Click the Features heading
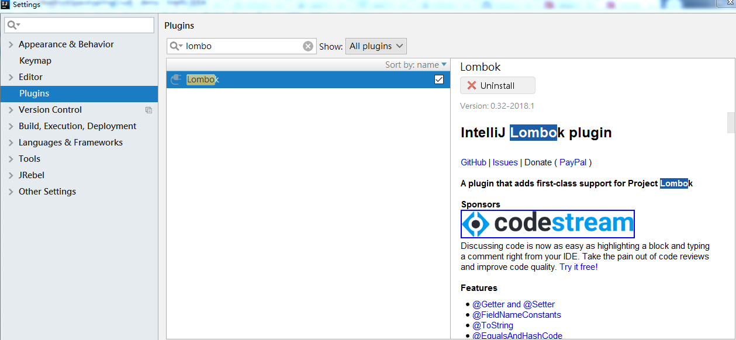The height and width of the screenshot is (340, 736). (479, 288)
